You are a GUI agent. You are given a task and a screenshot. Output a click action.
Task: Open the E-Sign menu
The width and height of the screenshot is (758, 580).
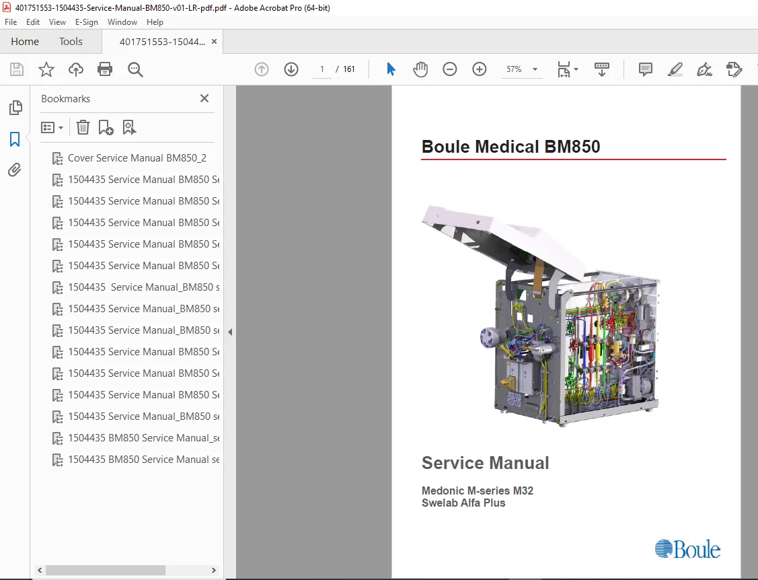87,22
